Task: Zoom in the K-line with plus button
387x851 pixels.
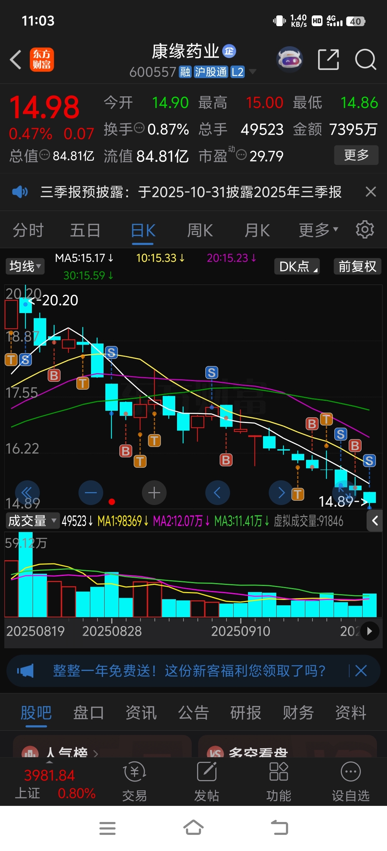Action: click(154, 493)
